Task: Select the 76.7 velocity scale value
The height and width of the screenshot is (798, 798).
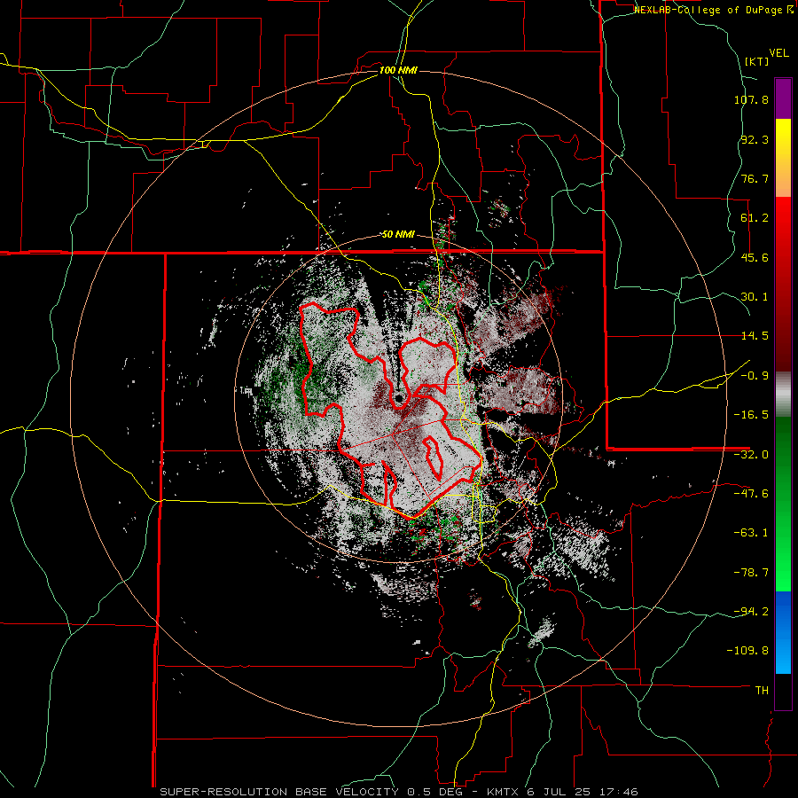Action: click(755, 178)
